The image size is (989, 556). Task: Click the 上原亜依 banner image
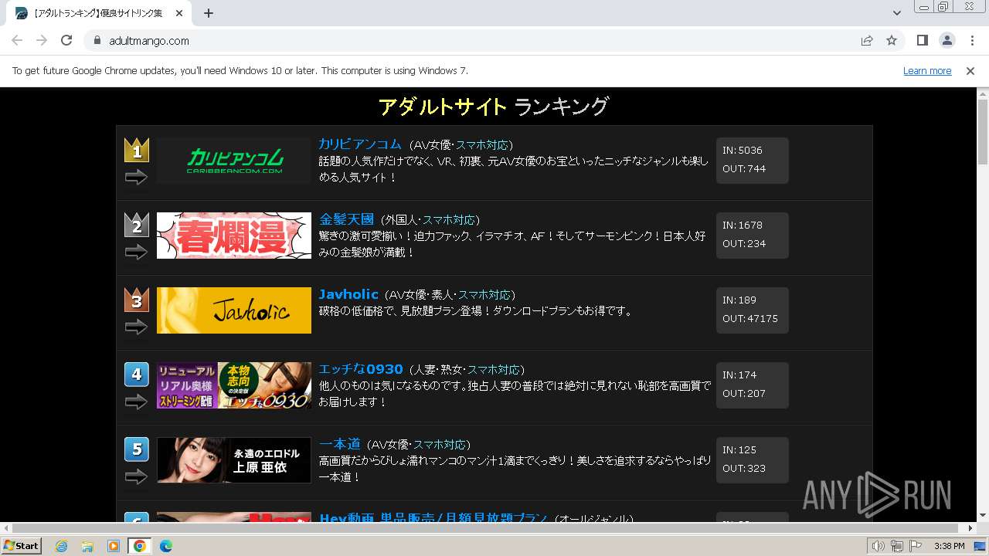point(234,460)
